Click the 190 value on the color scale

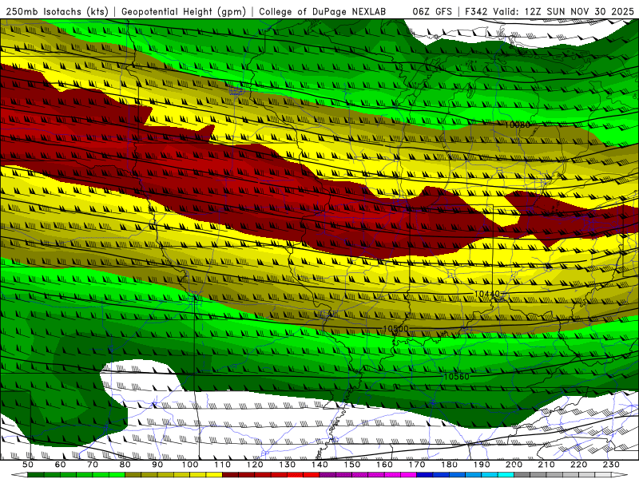click(x=482, y=465)
